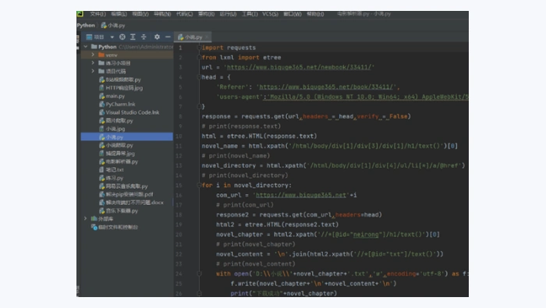Select the main.py file in tree

point(115,96)
